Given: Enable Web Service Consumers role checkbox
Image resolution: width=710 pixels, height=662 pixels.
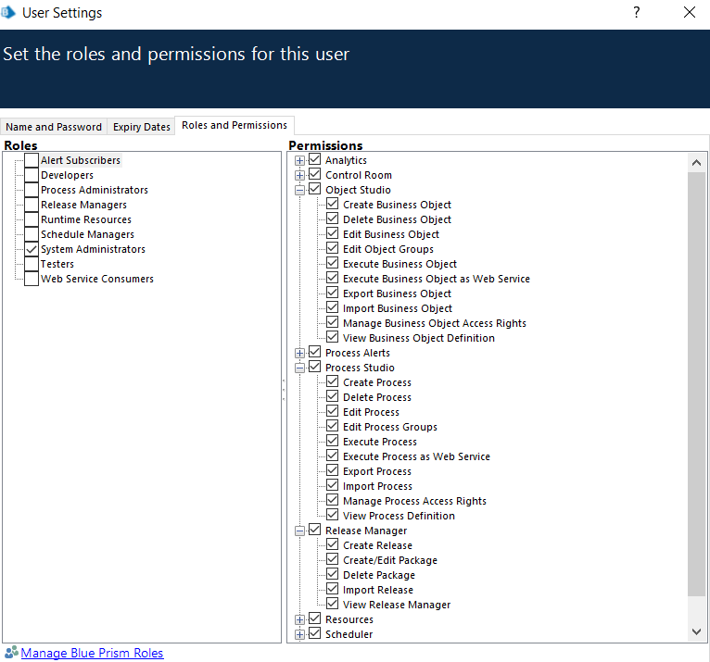Looking at the screenshot, I should tap(32, 279).
